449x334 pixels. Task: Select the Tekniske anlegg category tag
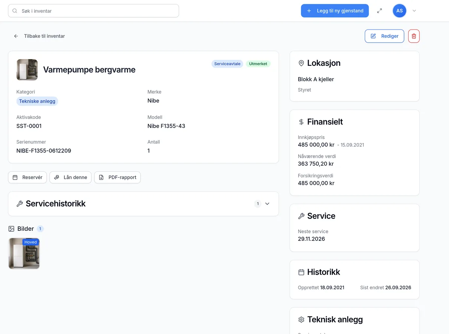coord(37,101)
